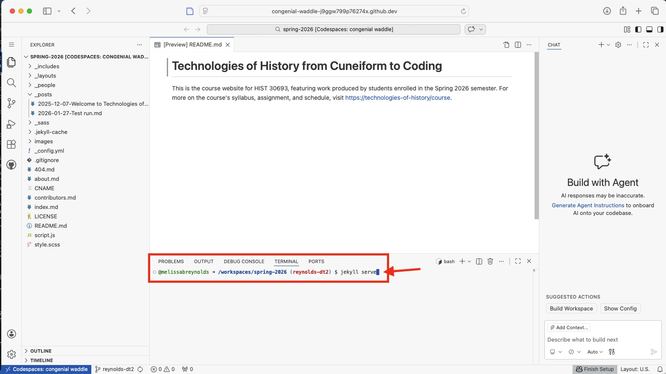
Task: Switch to the PROBLEMS tab
Action: [x=171, y=261]
